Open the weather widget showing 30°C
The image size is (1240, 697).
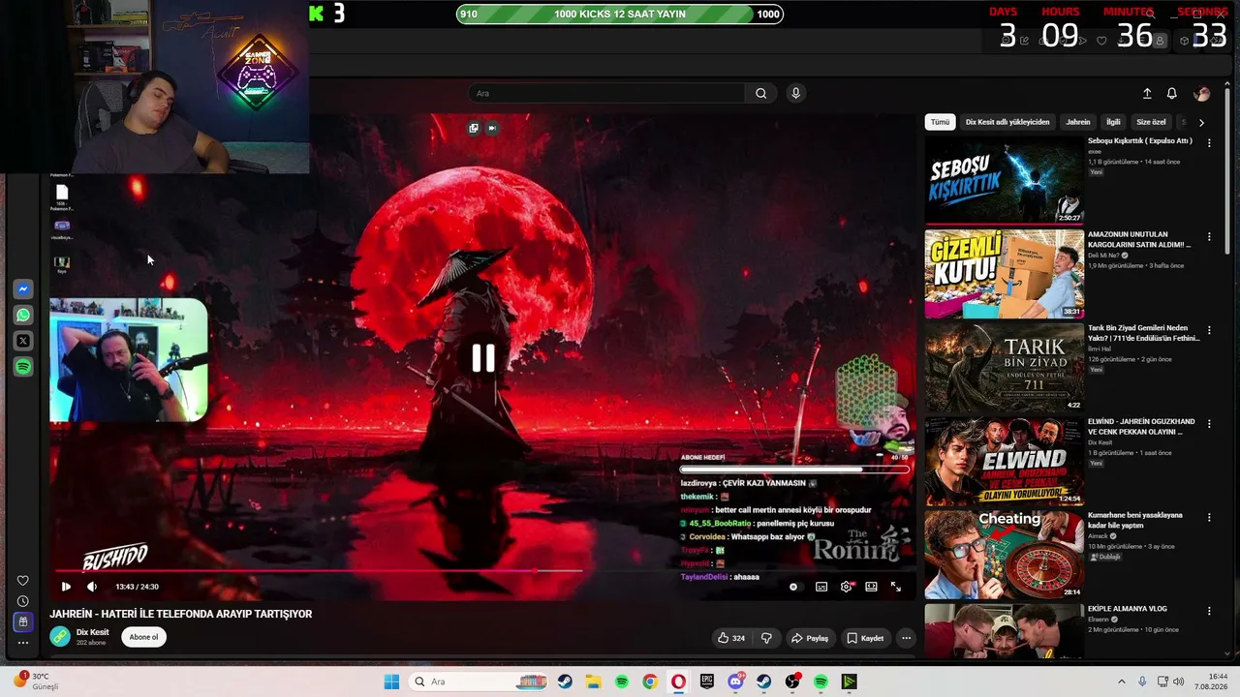pos(34,682)
